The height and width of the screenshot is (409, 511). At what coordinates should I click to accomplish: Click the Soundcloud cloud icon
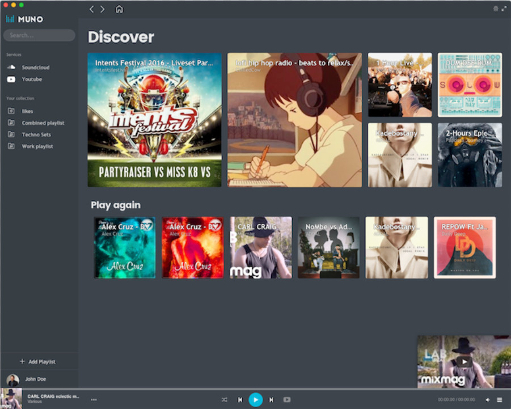point(11,67)
